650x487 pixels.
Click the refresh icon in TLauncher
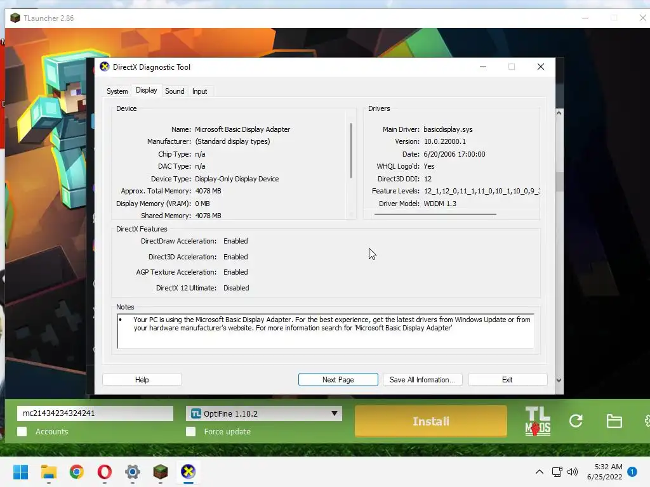tap(576, 421)
